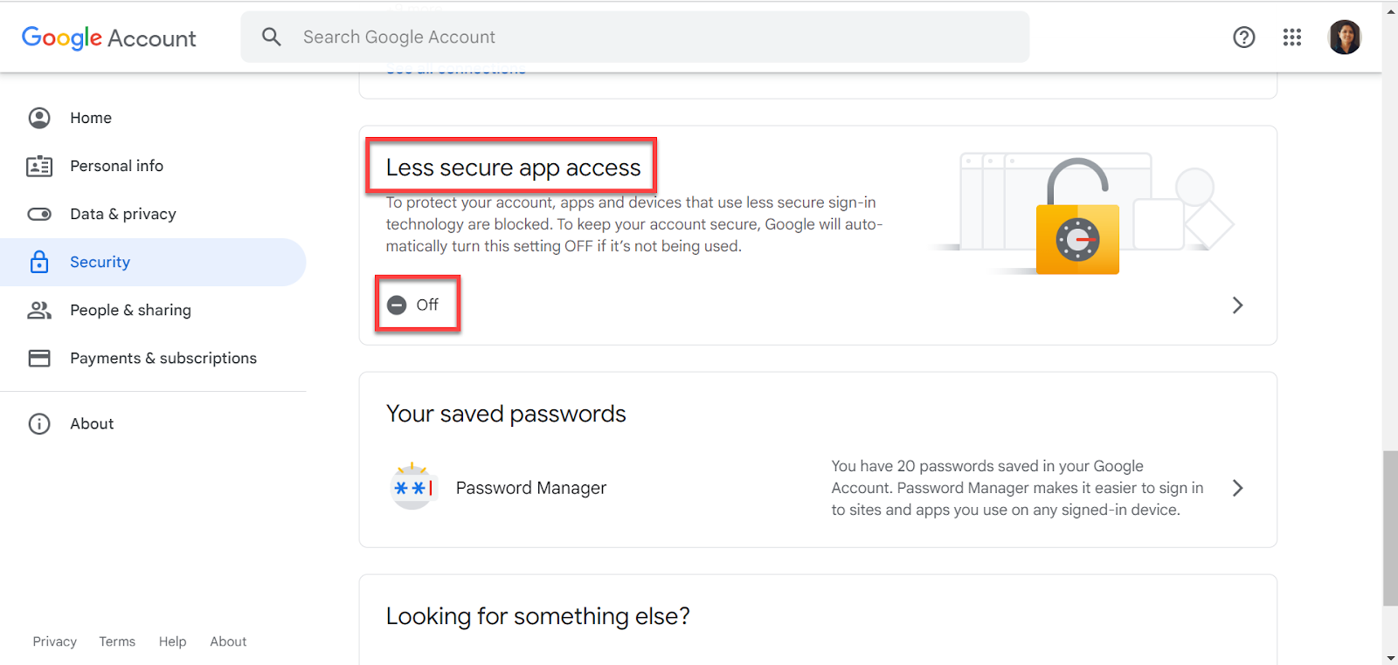Viewport: 1398px width, 665px height.
Task: Click the Security lock icon
Action: (x=39, y=262)
